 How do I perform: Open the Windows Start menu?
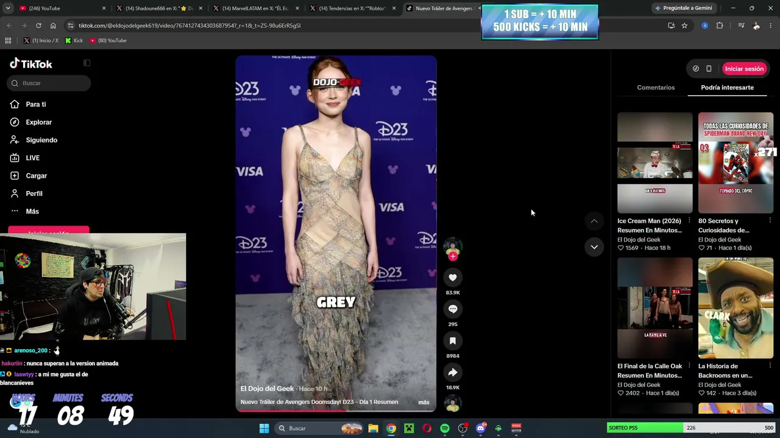(x=264, y=428)
